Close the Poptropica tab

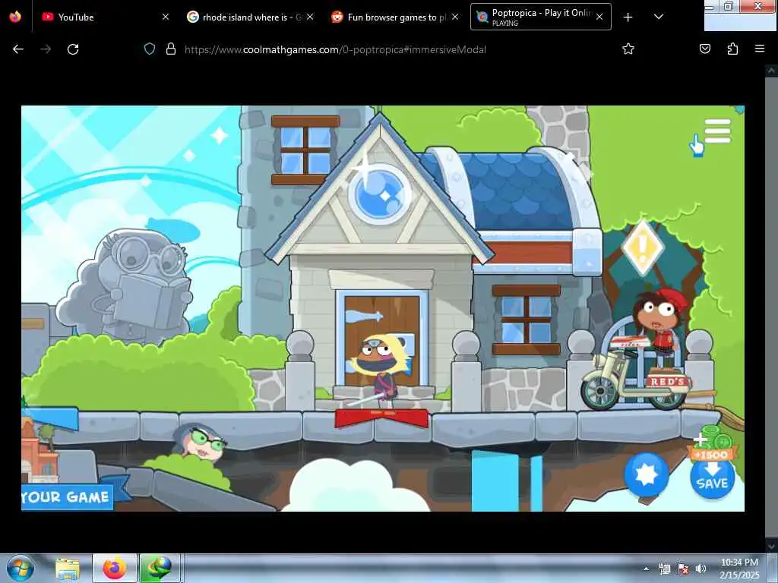click(x=599, y=17)
